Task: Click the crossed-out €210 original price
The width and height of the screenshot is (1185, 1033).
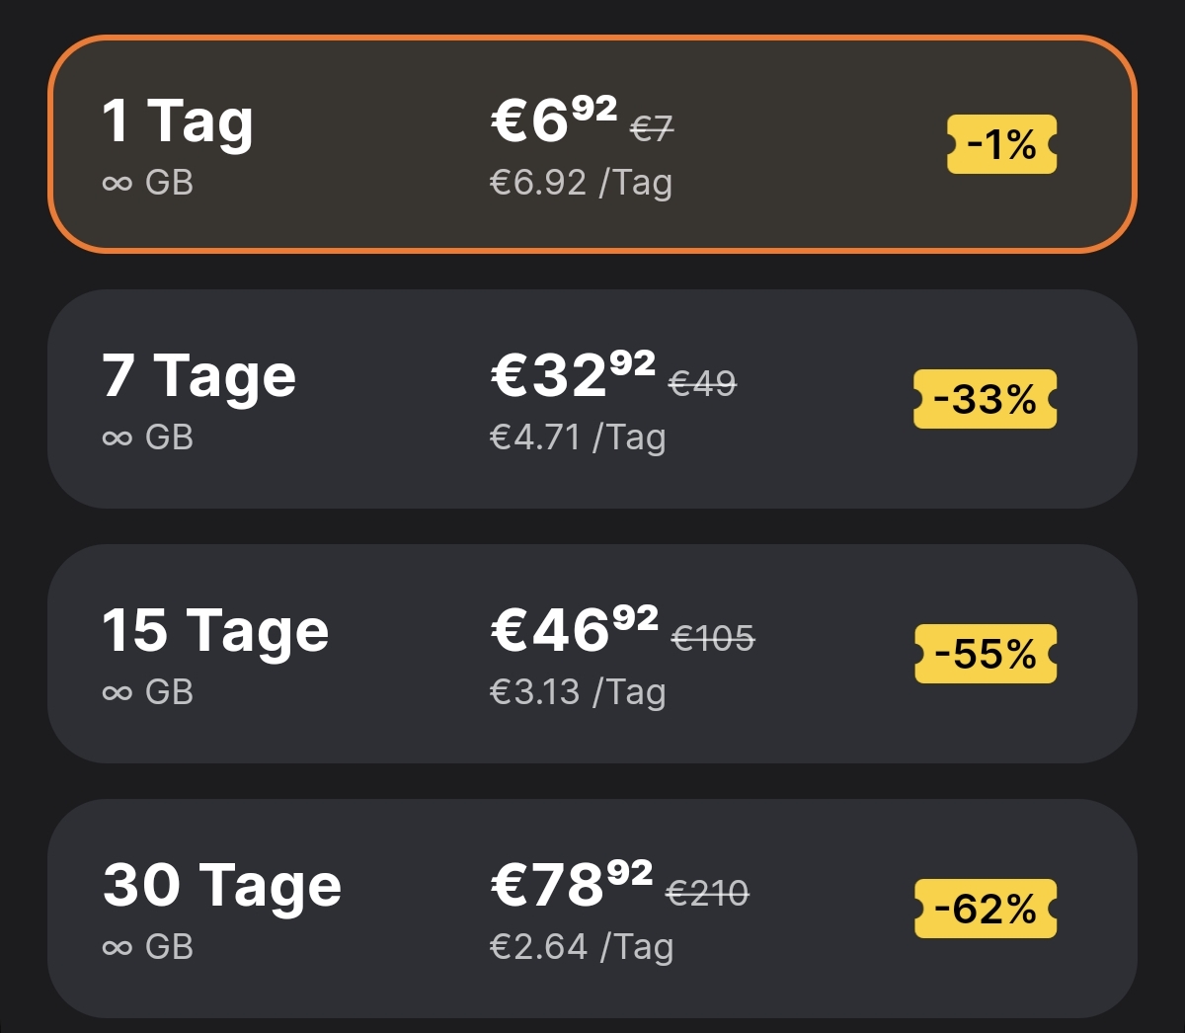Action: tap(708, 894)
